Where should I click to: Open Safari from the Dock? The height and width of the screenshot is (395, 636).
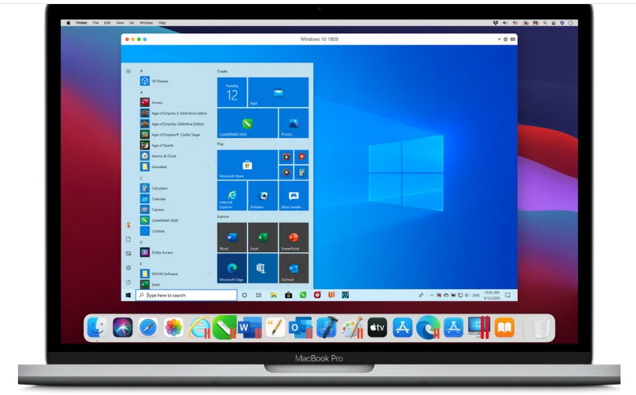tap(148, 327)
